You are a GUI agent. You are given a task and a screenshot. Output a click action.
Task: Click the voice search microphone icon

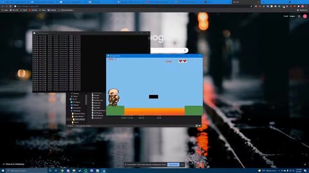click(185, 50)
